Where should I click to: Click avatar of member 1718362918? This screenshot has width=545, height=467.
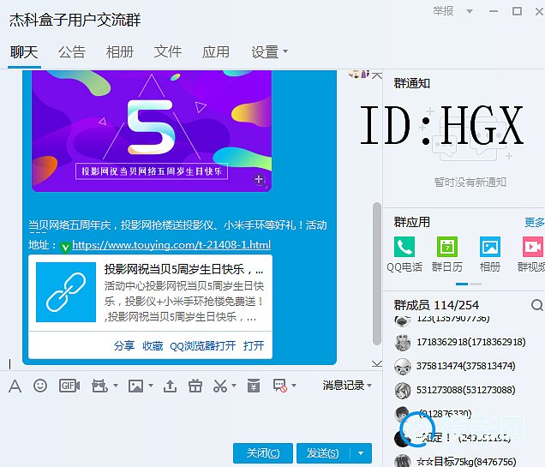[403, 342]
